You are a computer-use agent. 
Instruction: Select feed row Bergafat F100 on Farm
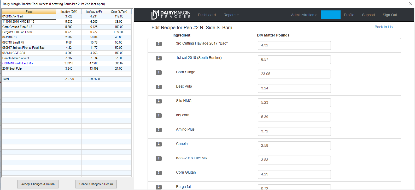tap(29, 32)
